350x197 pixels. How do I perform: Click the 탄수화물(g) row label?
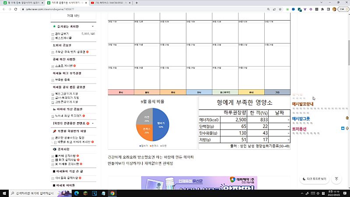click(x=208, y=133)
